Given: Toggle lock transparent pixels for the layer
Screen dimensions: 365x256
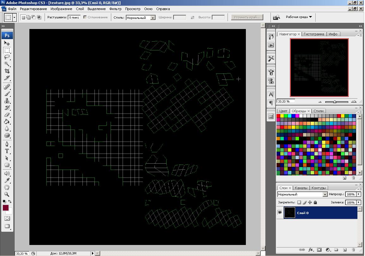Looking at the screenshot, I should pyautogui.click(x=299, y=202).
